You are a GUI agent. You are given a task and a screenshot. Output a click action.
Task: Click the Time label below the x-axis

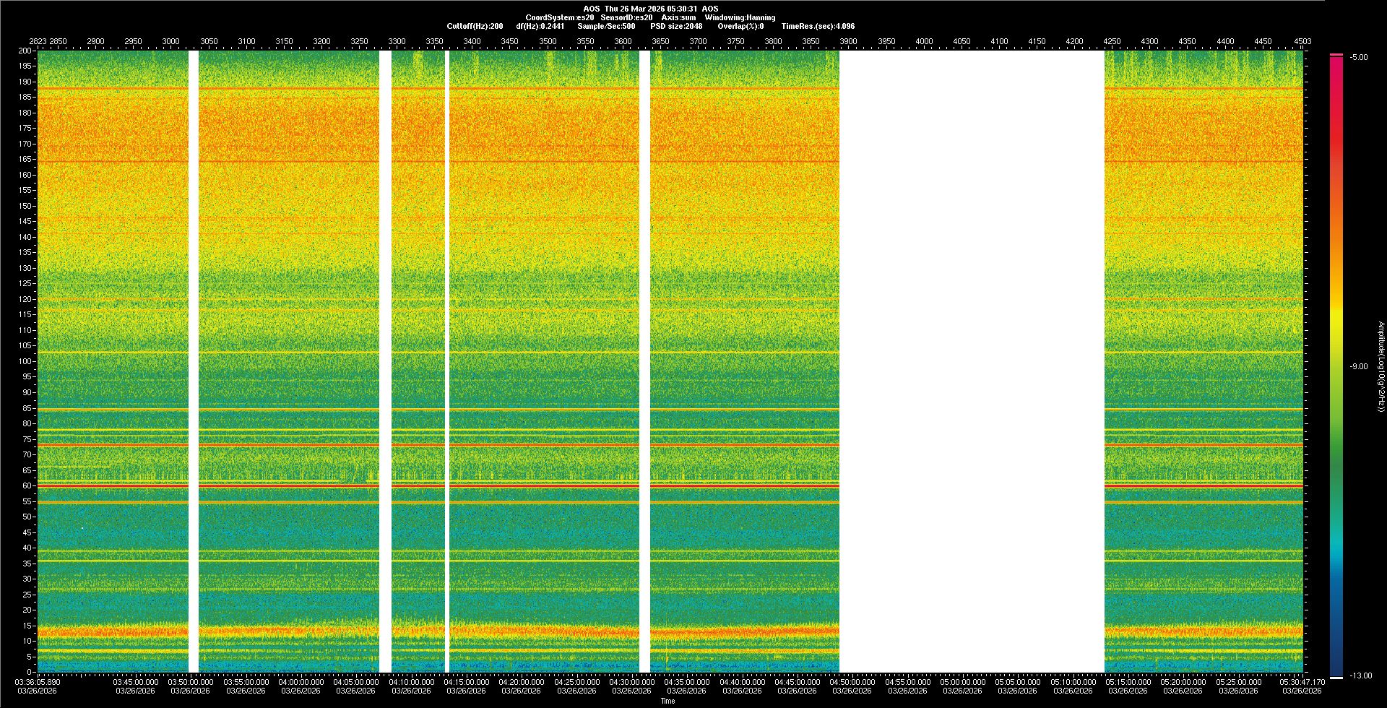click(x=667, y=701)
